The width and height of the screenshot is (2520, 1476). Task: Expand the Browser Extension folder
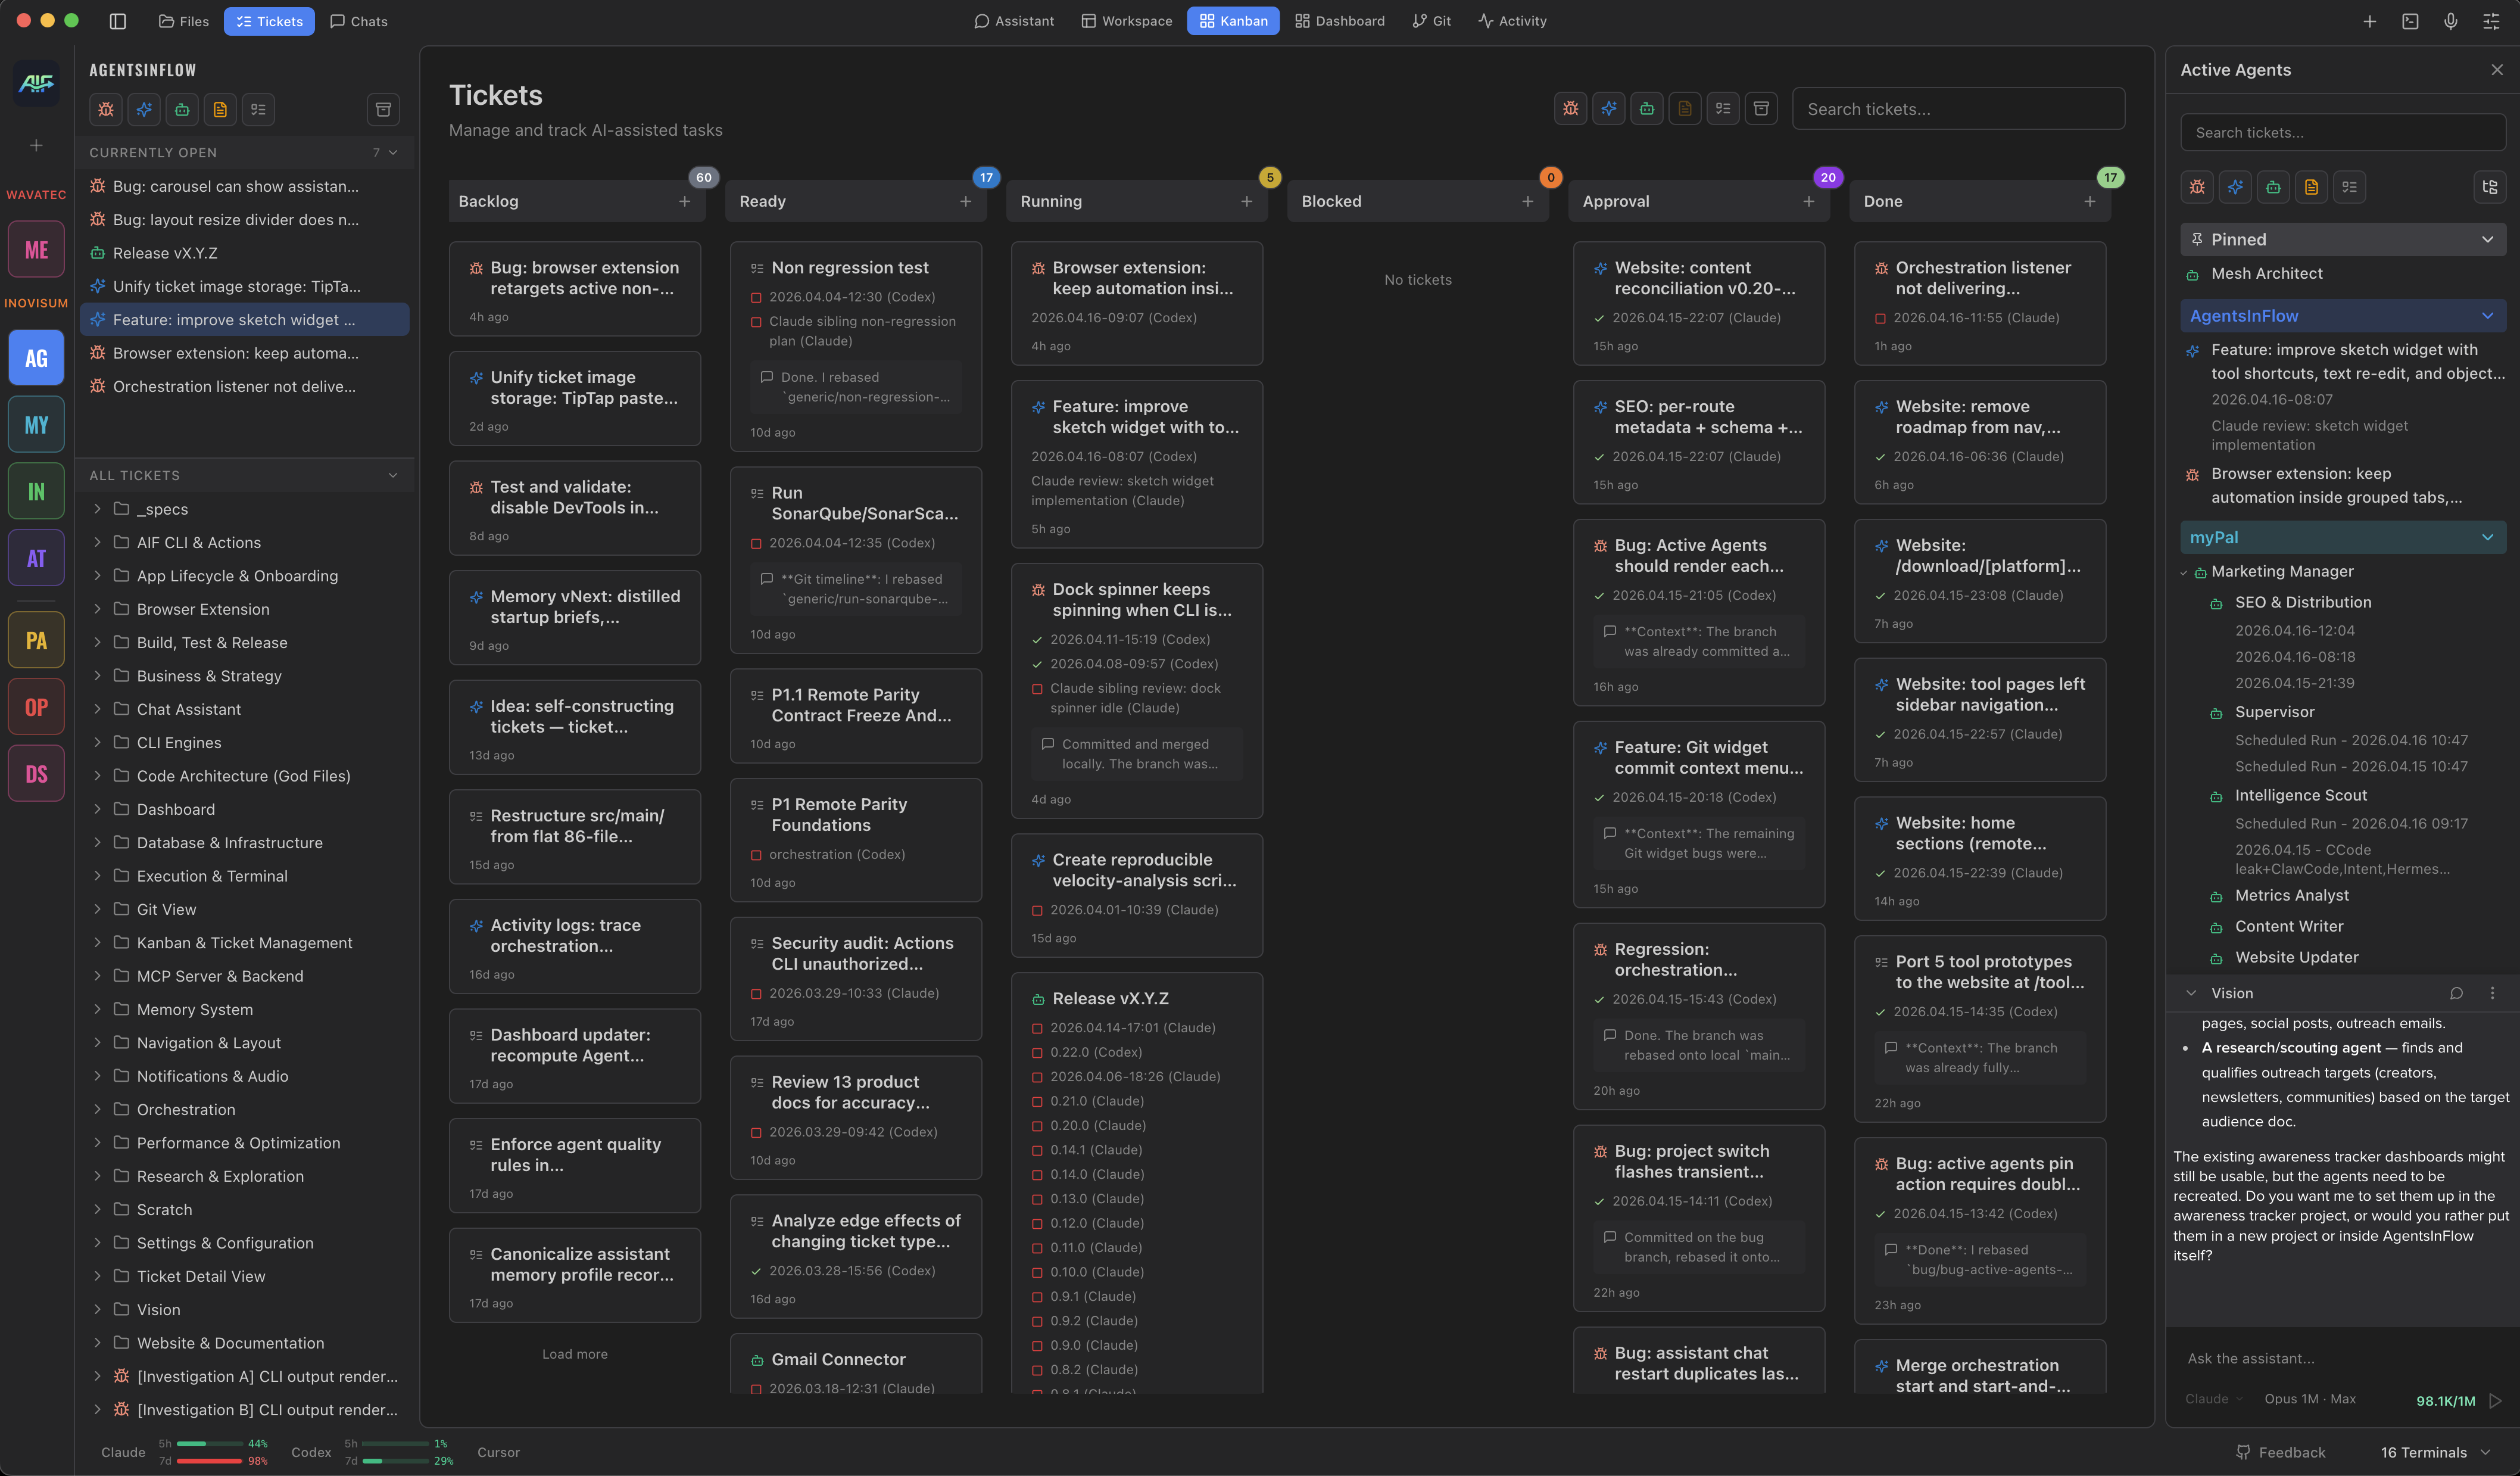[x=97, y=609]
